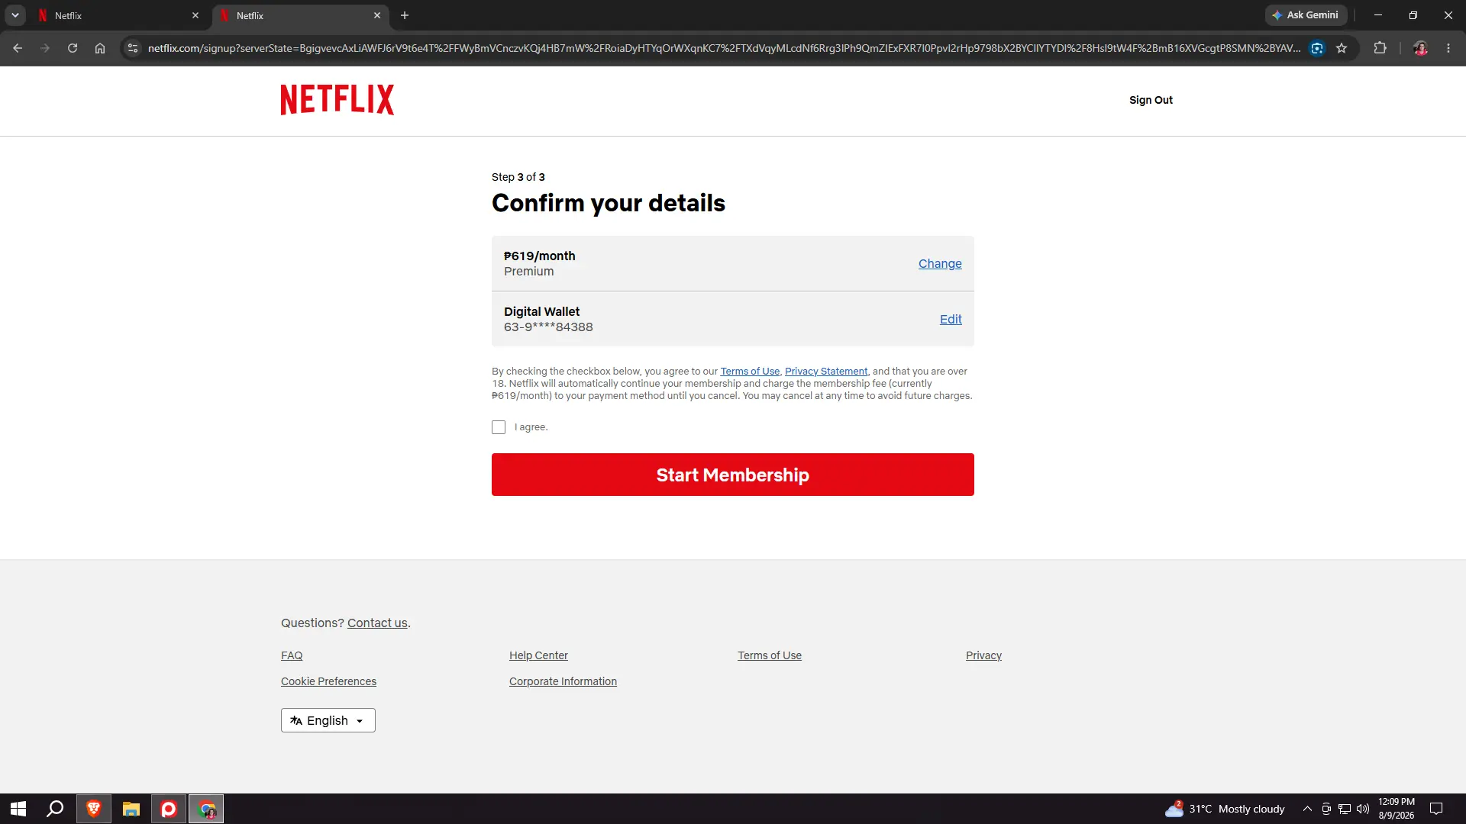Open the Chrome three-dot menu
1466x824 pixels.
pos(1448,48)
